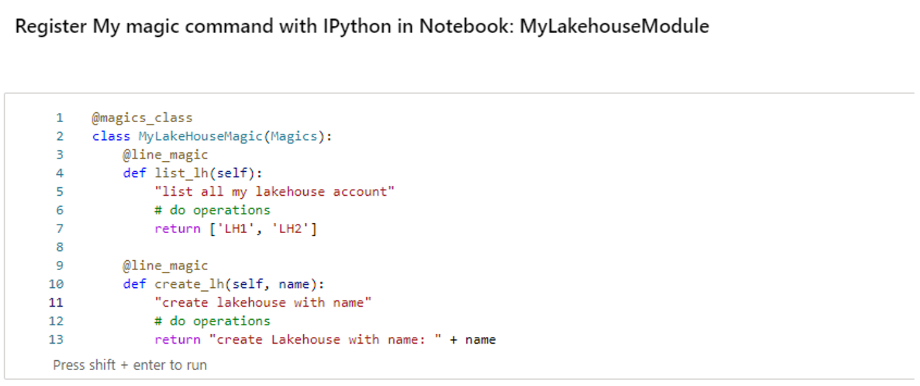The width and height of the screenshot is (920, 386).
Task: Click the 'LH1' string in the return list
Action: pos(235,229)
